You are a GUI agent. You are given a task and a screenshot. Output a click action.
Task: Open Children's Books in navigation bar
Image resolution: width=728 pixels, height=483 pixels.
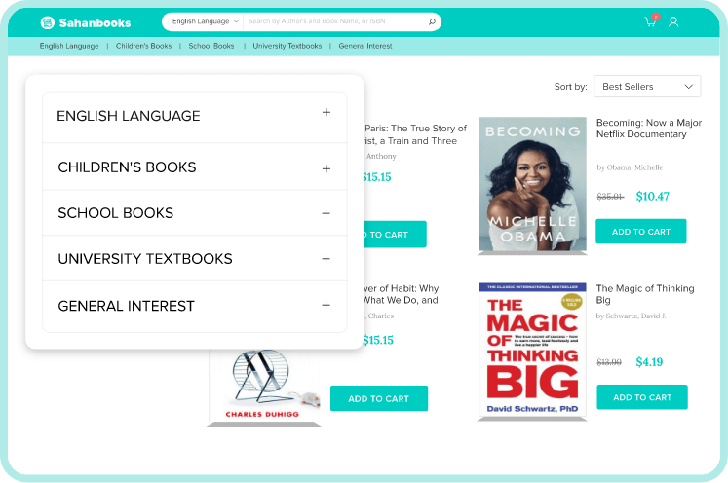click(x=143, y=46)
